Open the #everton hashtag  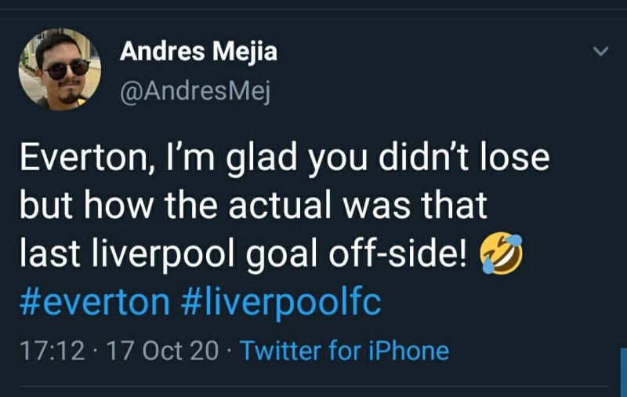click(x=93, y=301)
